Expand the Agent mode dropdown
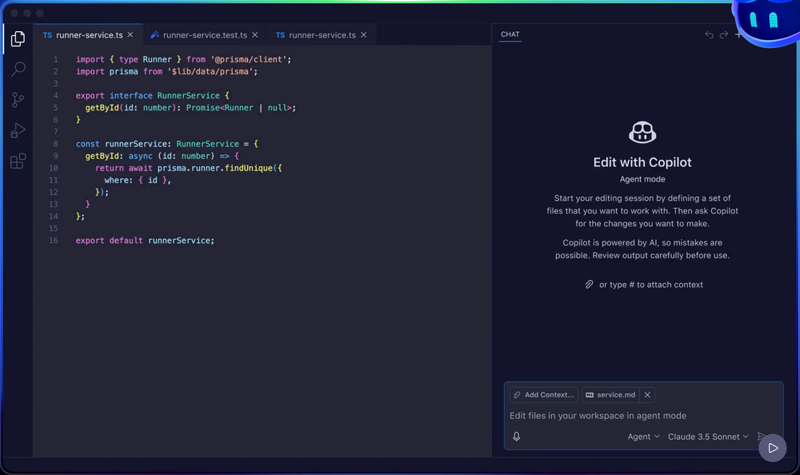The width and height of the screenshot is (800, 475). tap(643, 437)
